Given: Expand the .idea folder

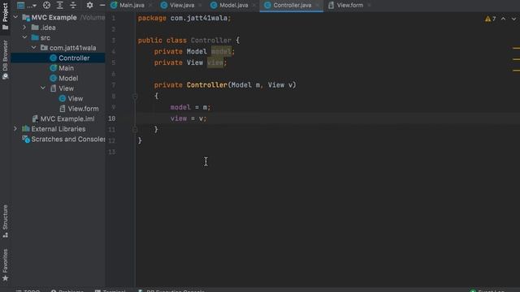Looking at the screenshot, I should 24,28.
